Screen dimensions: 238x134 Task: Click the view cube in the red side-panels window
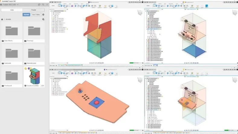pyautogui.click(x=140, y=12)
